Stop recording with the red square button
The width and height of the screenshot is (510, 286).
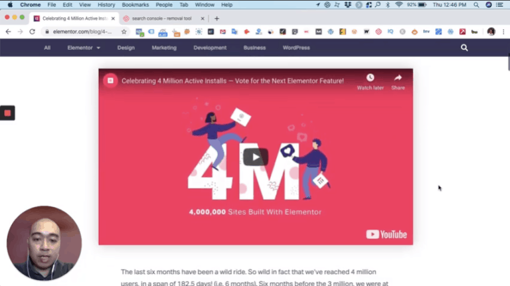pyautogui.click(x=7, y=113)
